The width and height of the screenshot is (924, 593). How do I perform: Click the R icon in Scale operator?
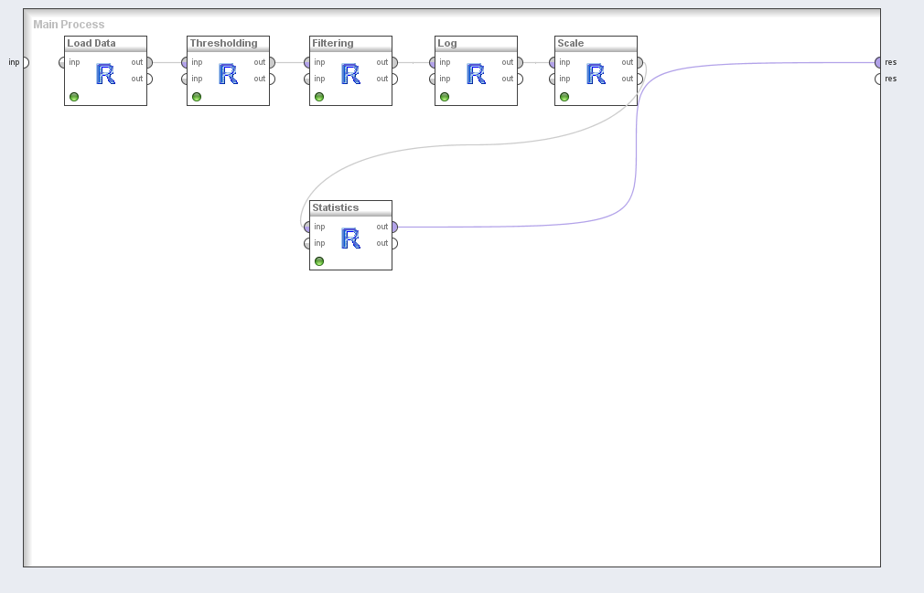point(596,74)
